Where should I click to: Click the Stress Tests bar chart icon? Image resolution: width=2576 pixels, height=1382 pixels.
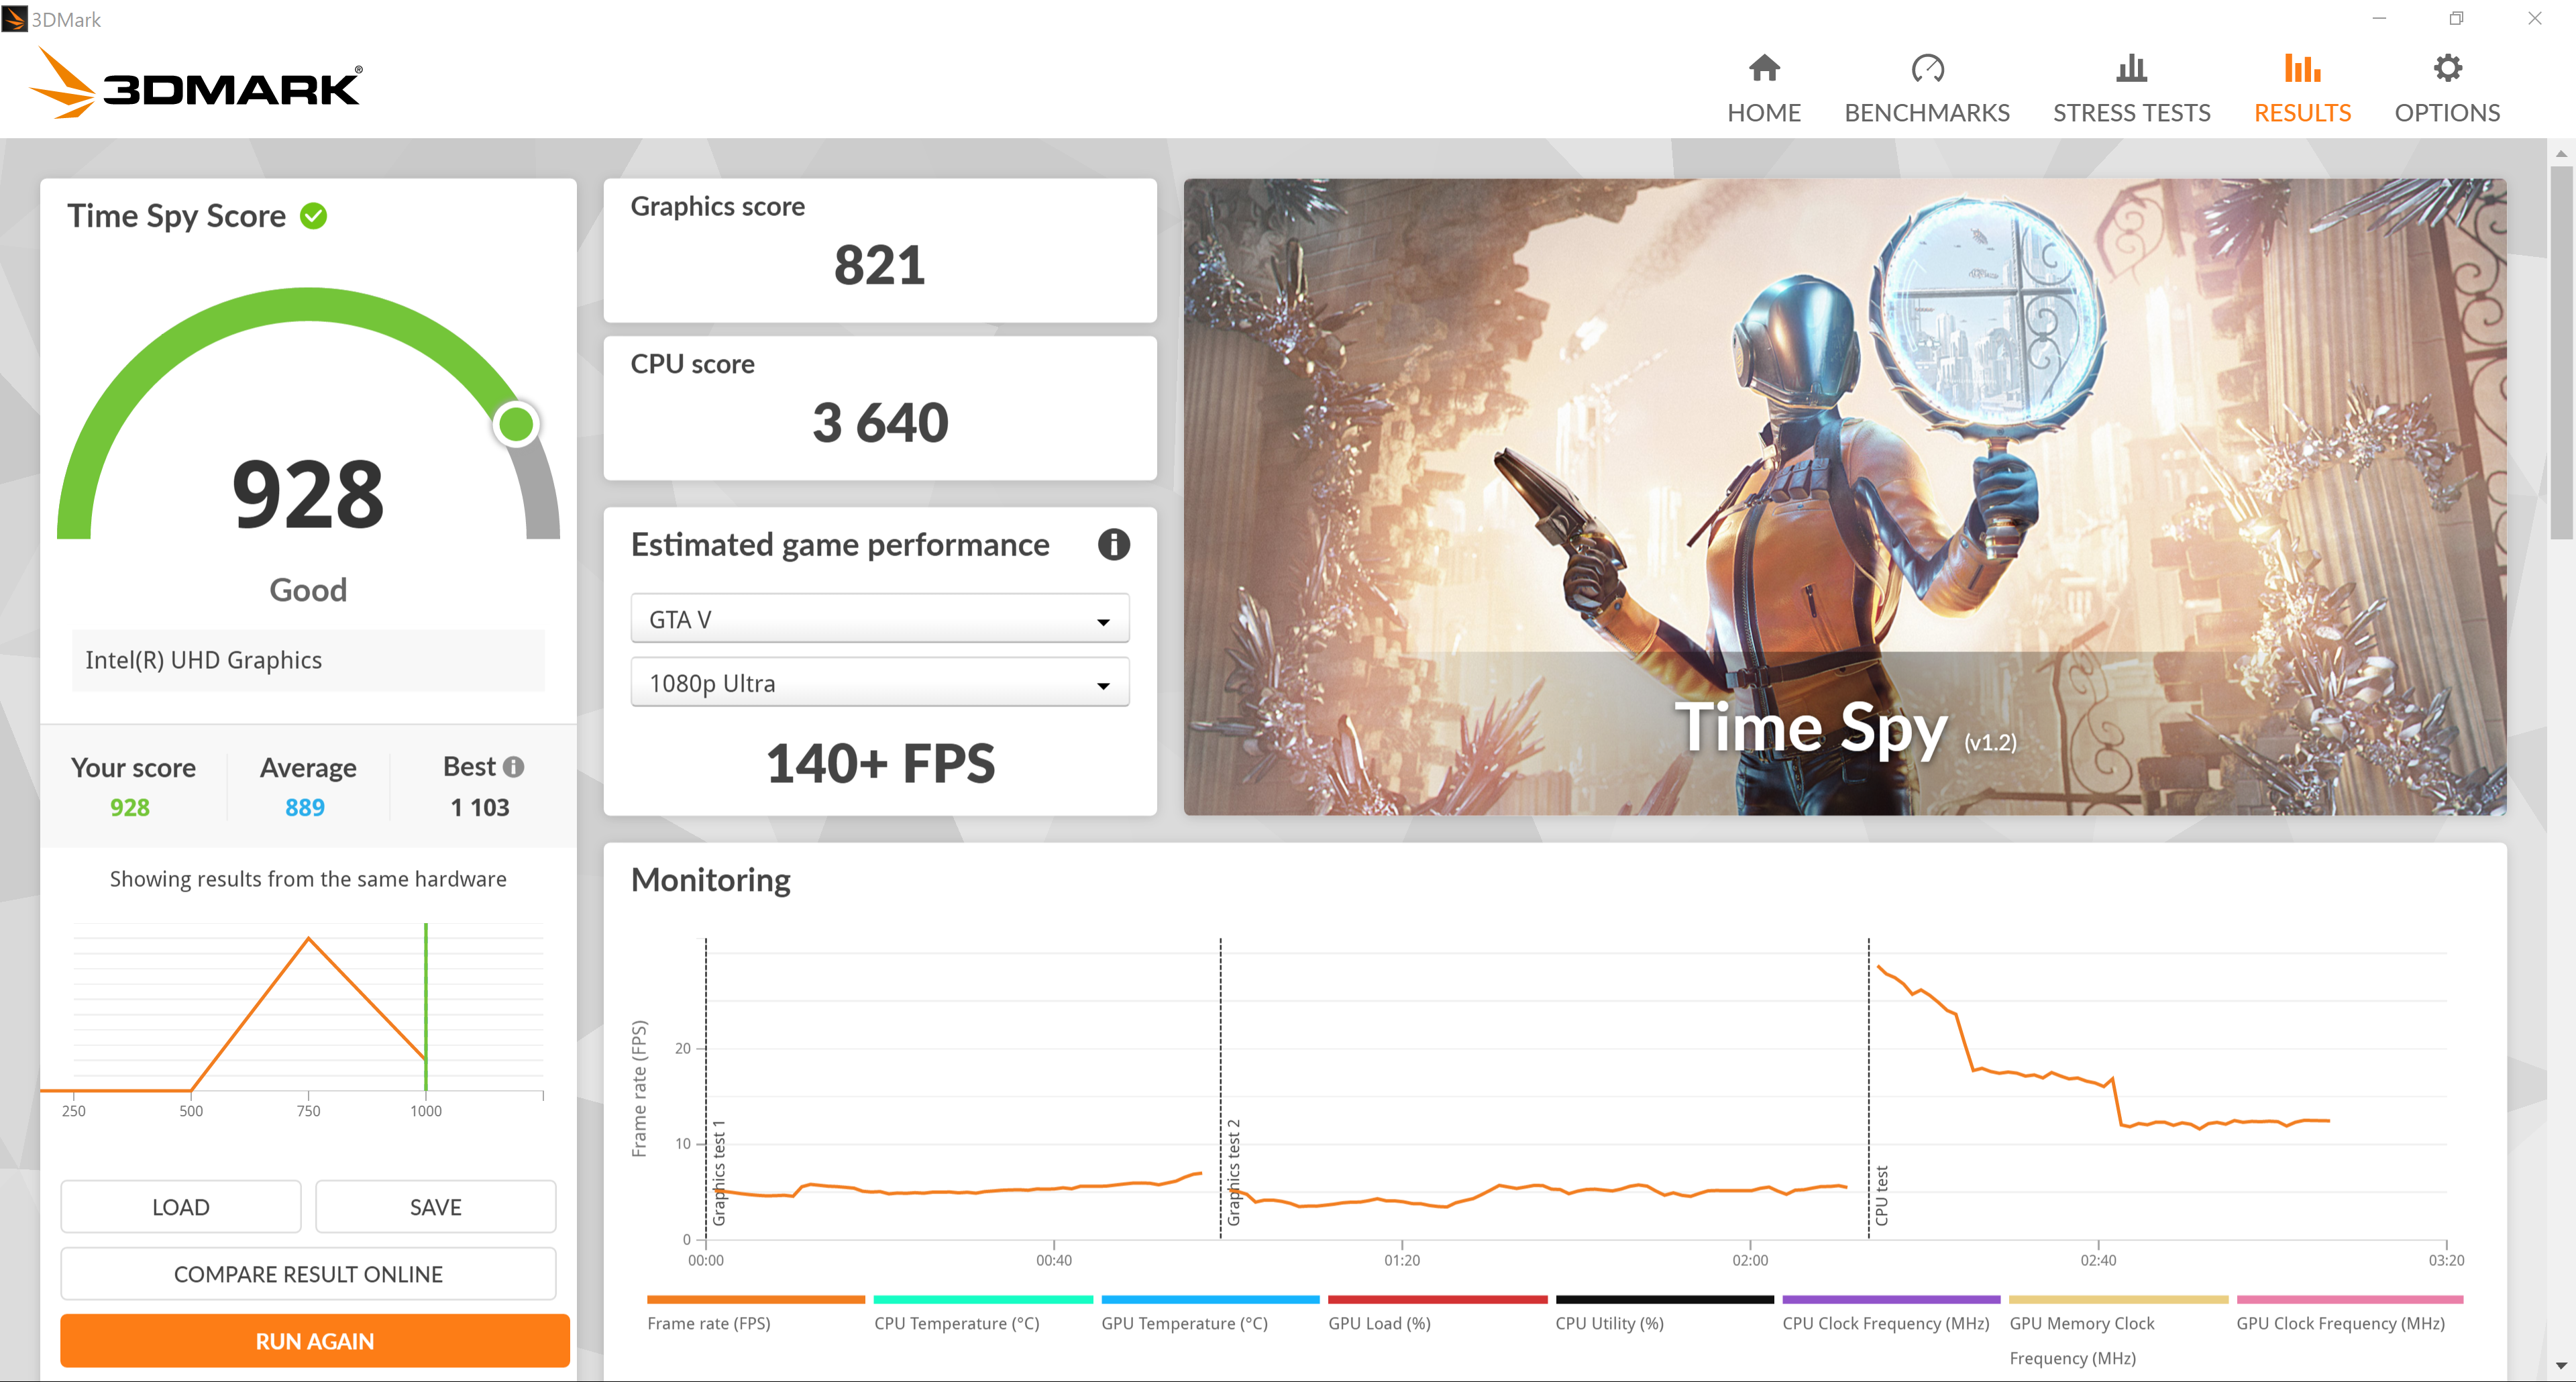tap(2131, 68)
